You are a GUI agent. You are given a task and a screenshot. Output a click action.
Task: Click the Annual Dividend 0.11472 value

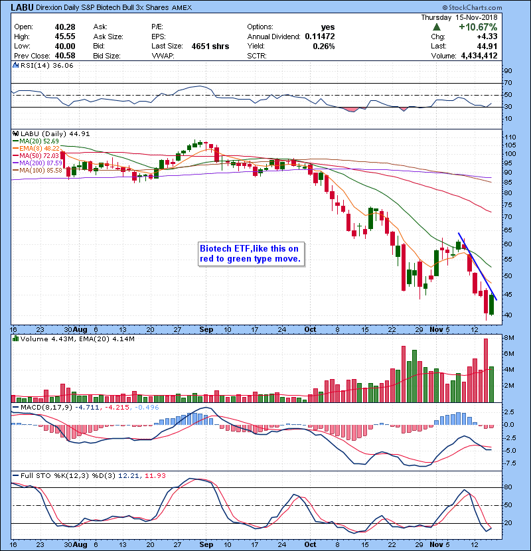click(320, 37)
